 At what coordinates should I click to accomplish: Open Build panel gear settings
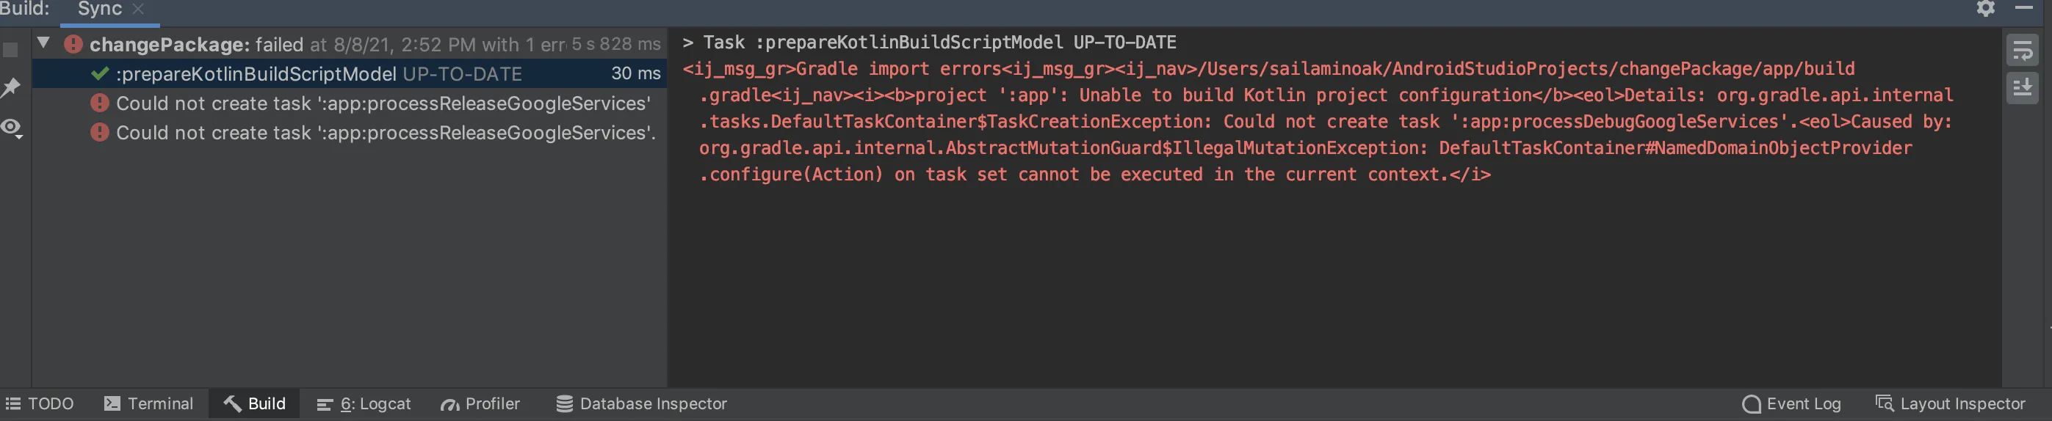click(1985, 9)
